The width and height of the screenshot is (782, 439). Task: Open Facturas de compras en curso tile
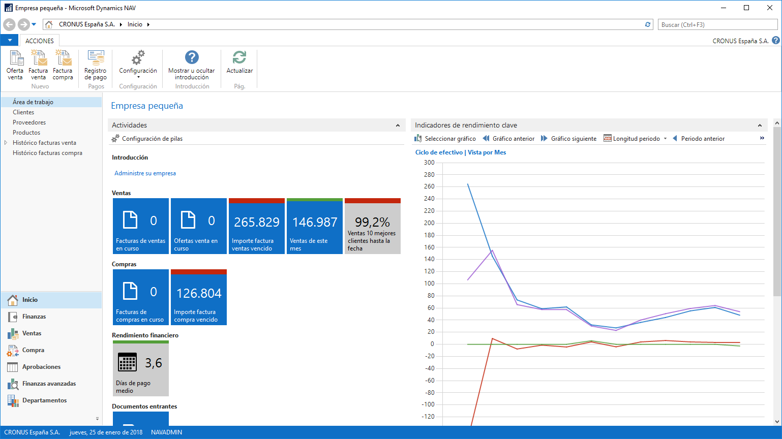click(x=141, y=297)
